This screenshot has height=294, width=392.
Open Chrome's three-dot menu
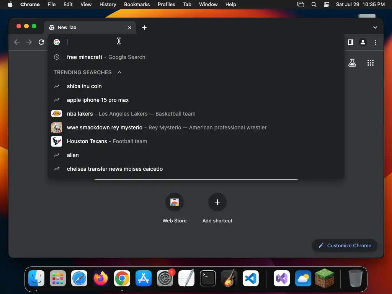[x=375, y=42]
